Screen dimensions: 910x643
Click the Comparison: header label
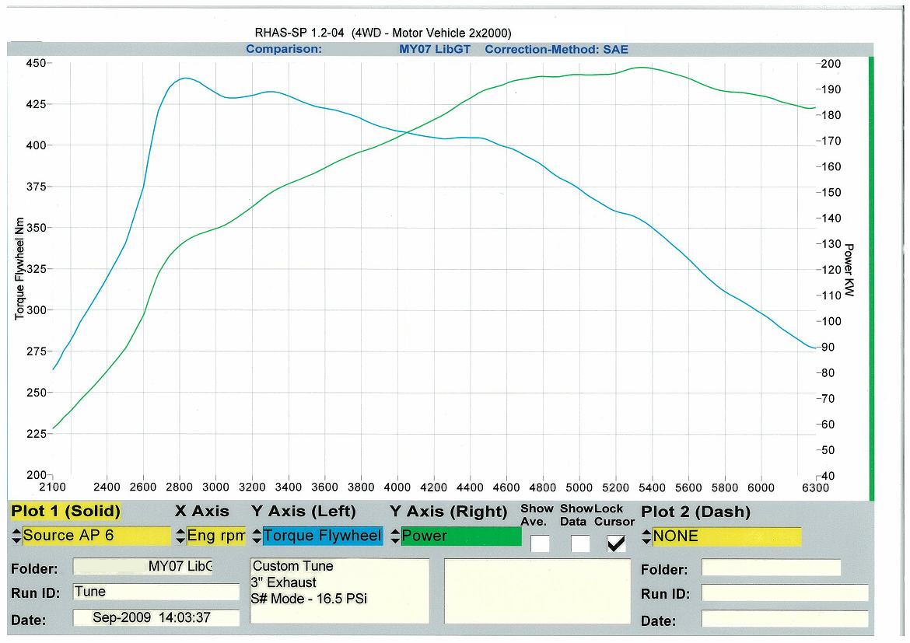(284, 49)
